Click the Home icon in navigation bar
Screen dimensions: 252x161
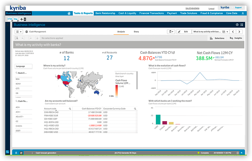point(69,13)
